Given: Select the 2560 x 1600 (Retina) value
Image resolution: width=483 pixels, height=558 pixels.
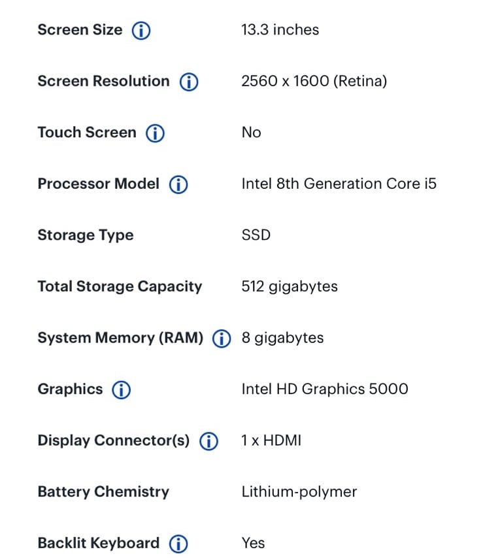Looking at the screenshot, I should pos(314,81).
